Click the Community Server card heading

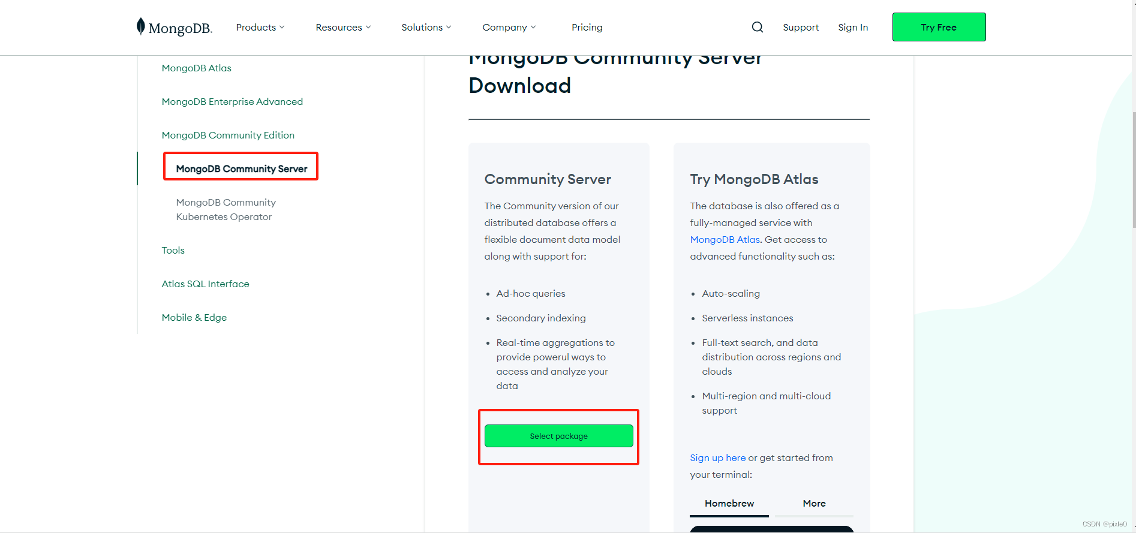click(x=548, y=179)
